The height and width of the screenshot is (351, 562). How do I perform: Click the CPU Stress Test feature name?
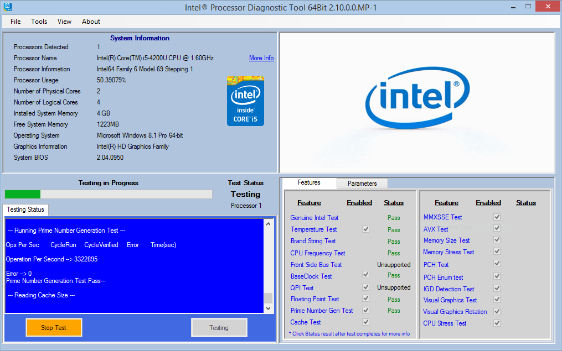click(445, 323)
